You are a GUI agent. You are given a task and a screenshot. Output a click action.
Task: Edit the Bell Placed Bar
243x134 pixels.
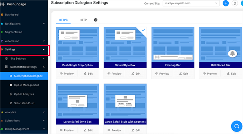pyautogui.click(x=231, y=74)
